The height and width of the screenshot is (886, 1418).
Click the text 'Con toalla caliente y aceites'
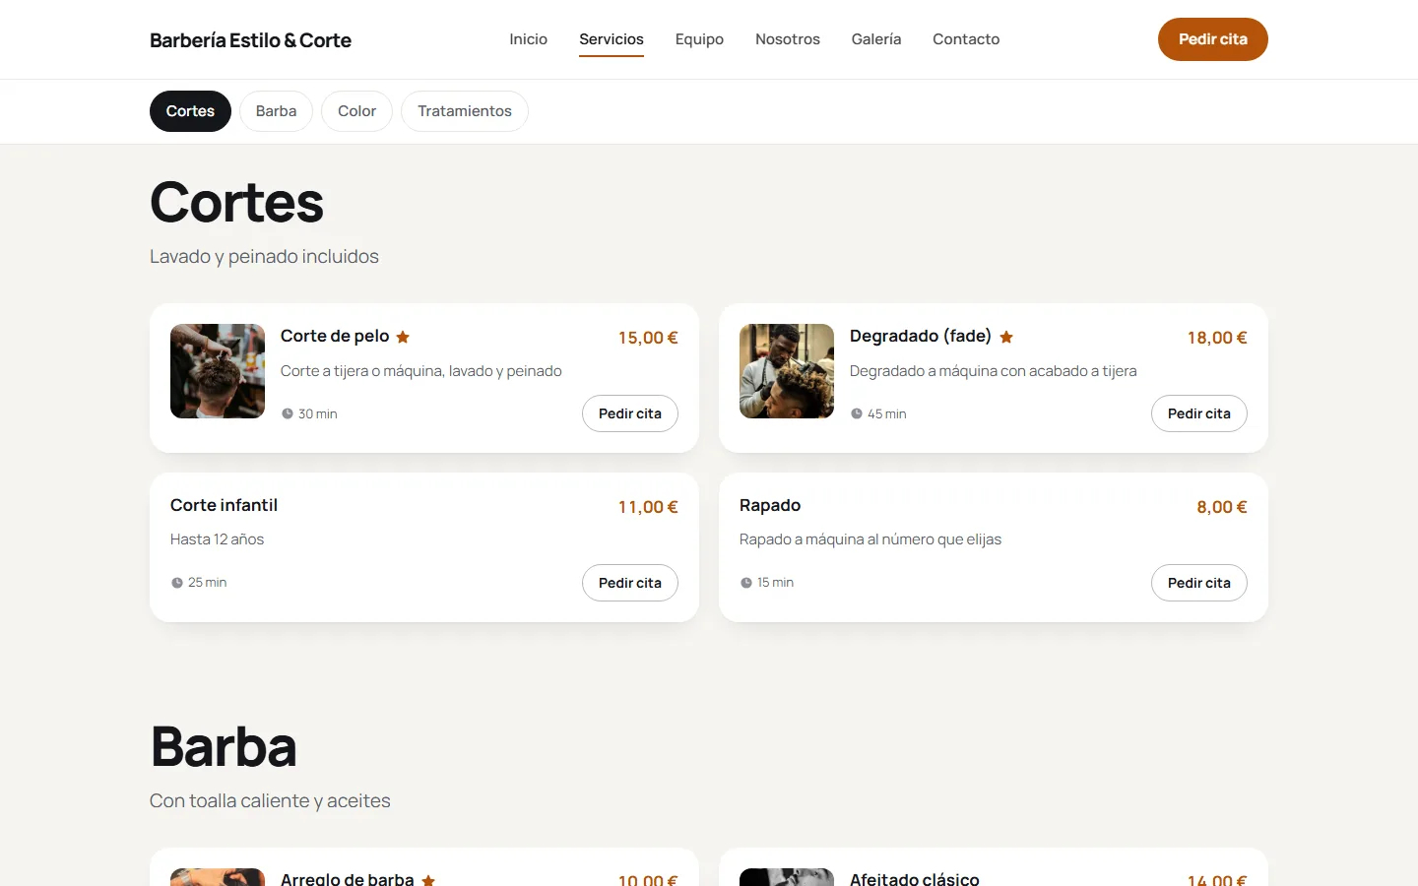point(270,800)
